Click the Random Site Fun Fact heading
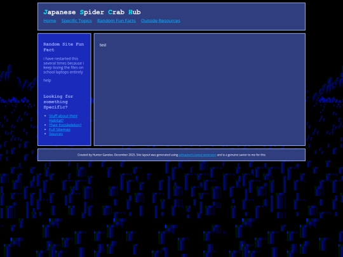The image size is (343, 257). [x=64, y=47]
